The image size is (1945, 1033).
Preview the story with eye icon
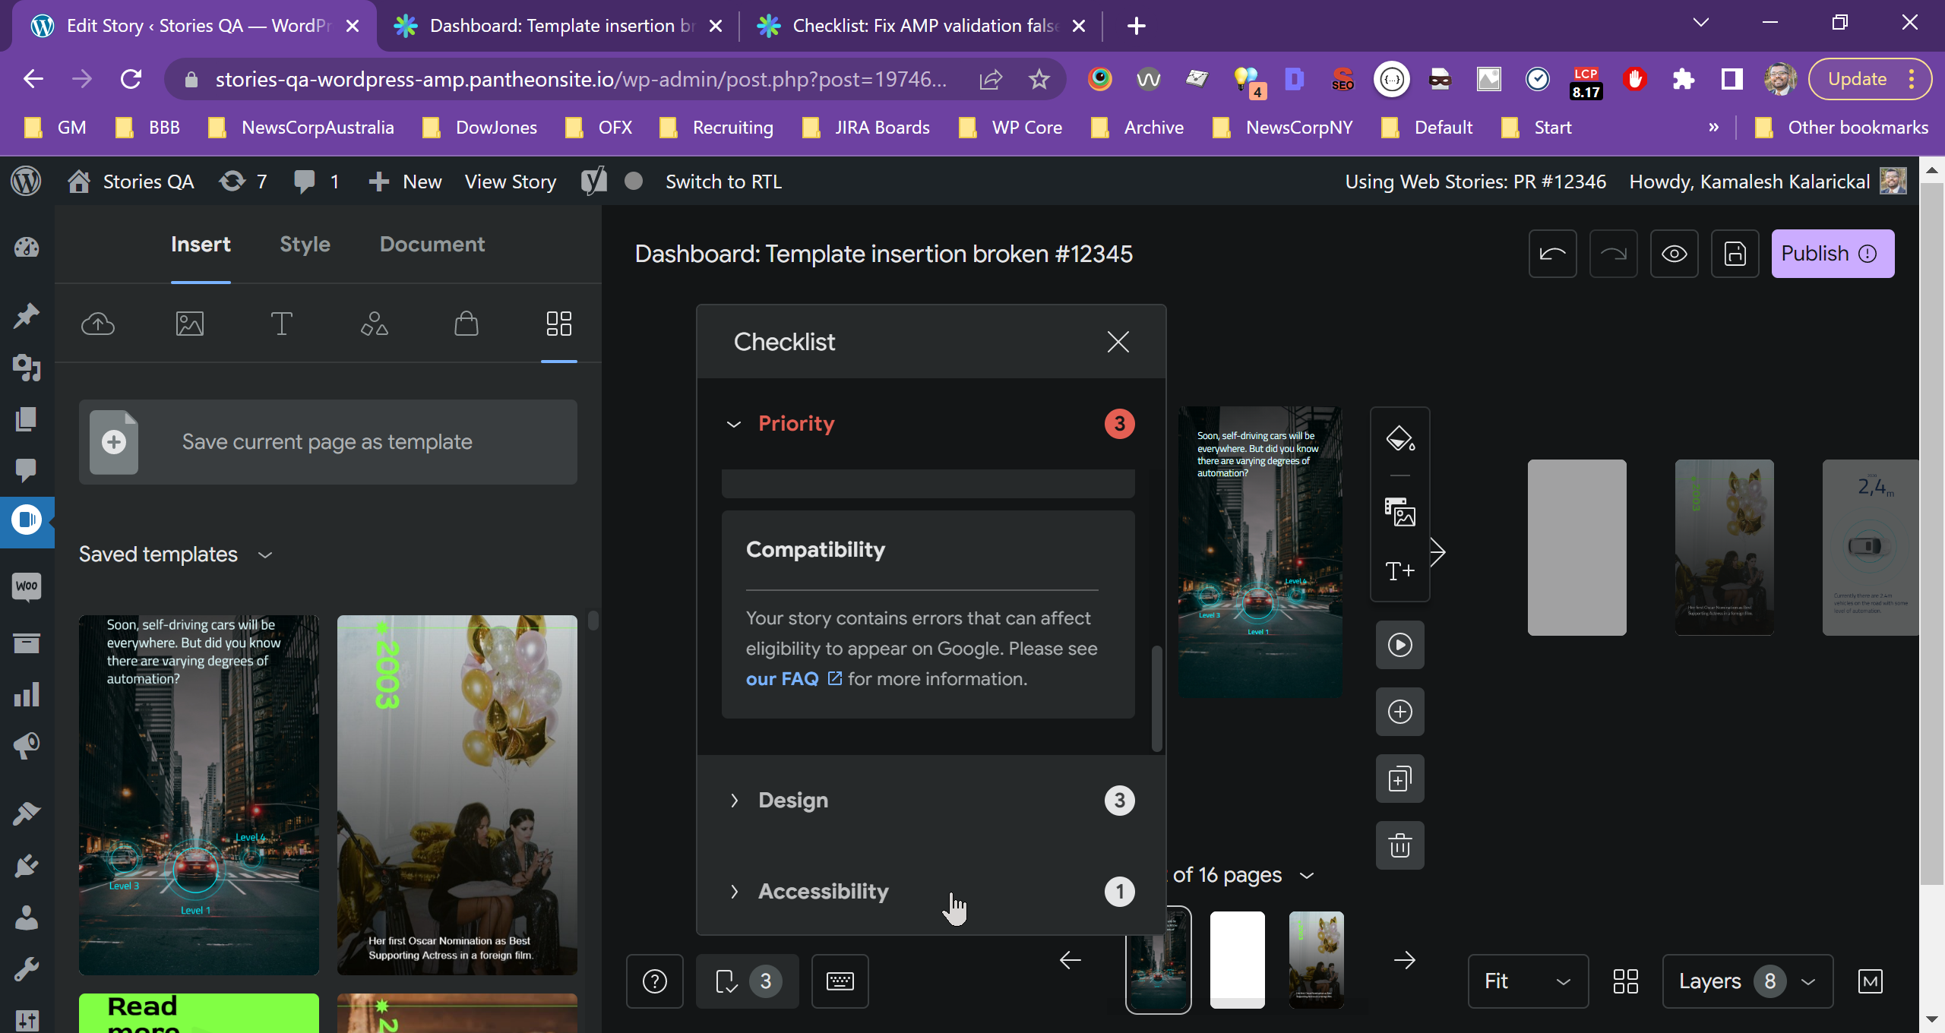pos(1674,254)
